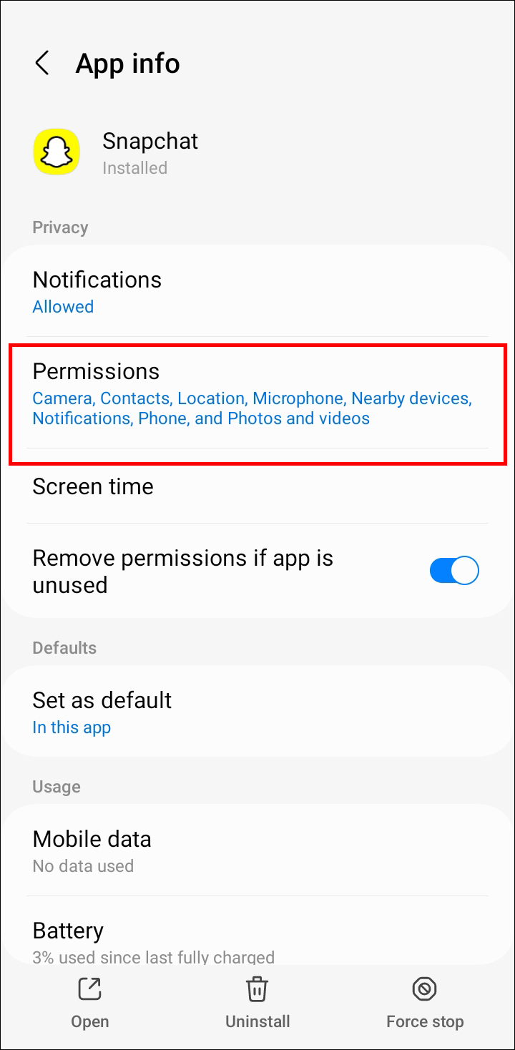Tap the Force stop label
The image size is (515, 1050).
pos(425,1021)
